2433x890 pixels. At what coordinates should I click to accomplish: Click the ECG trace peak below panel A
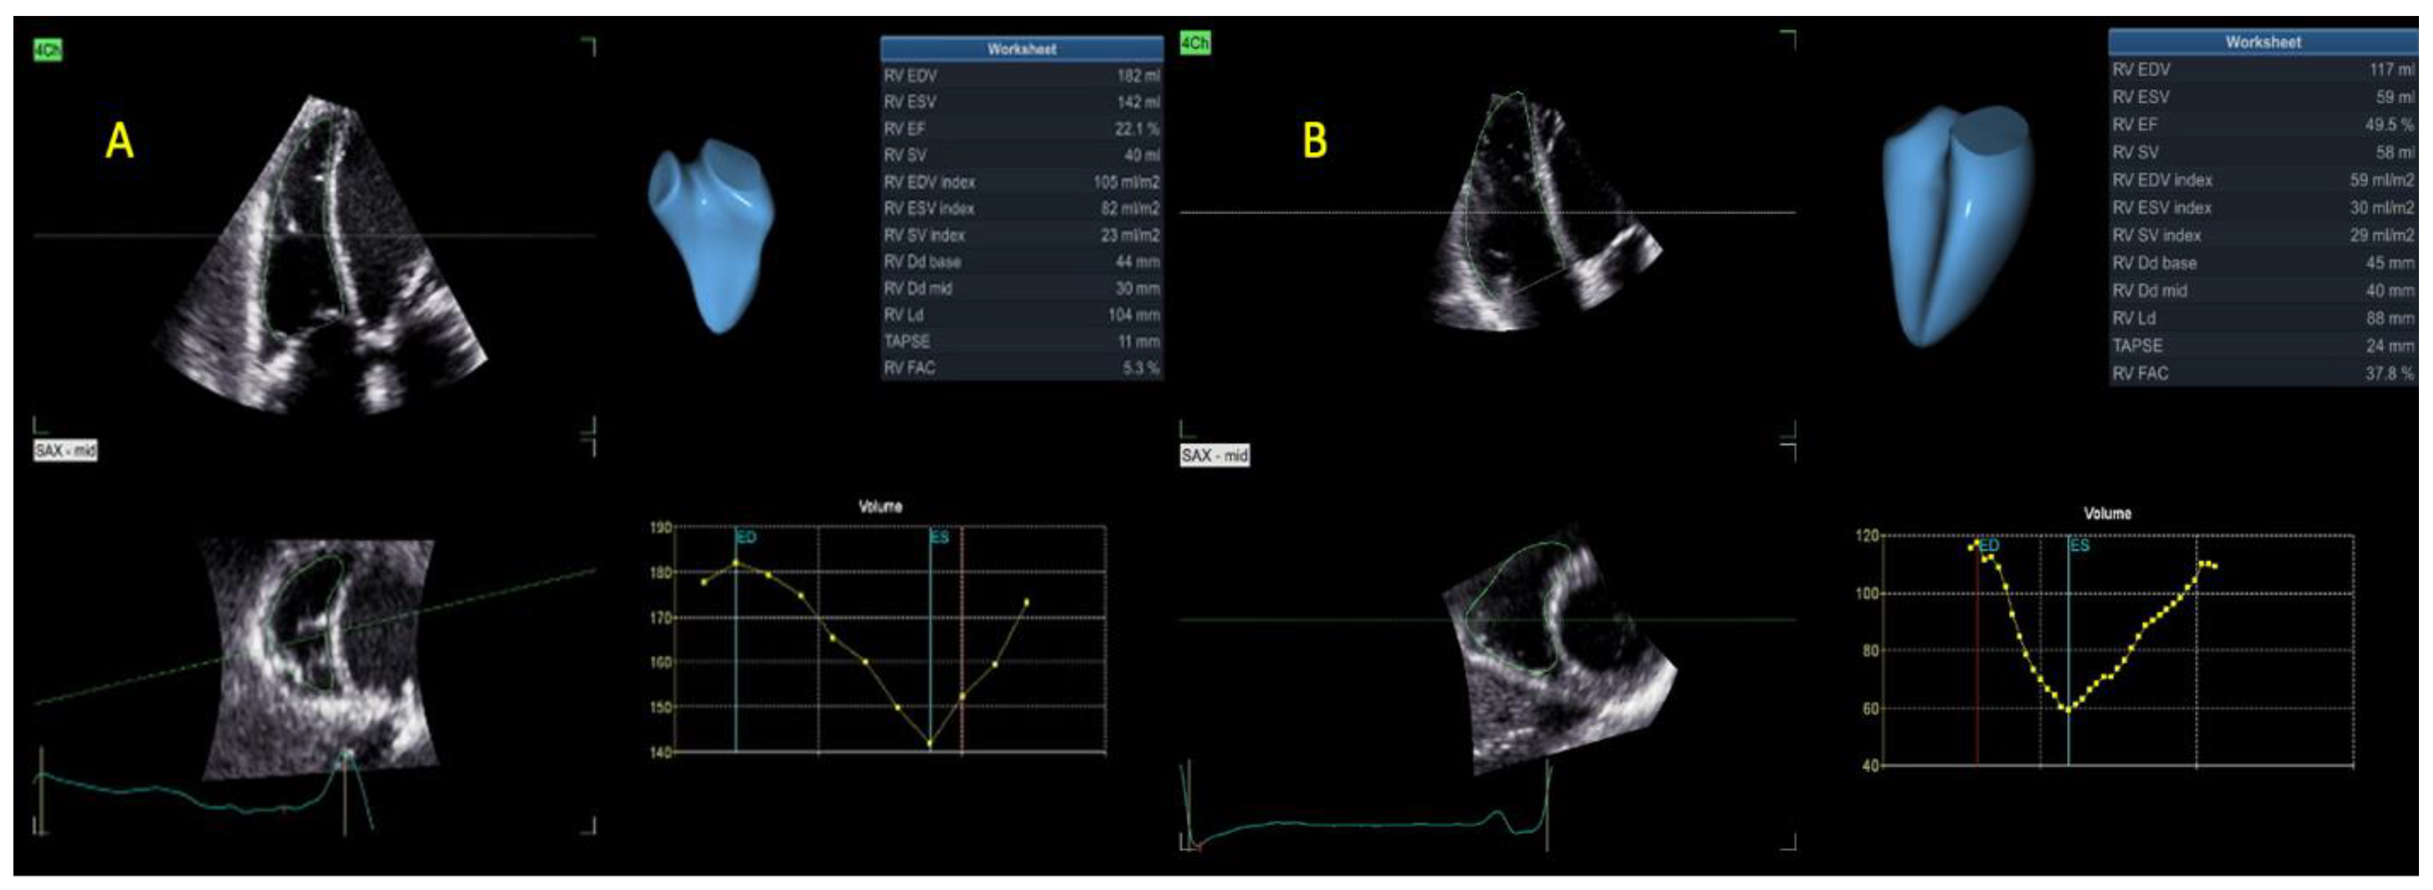pos(345,753)
